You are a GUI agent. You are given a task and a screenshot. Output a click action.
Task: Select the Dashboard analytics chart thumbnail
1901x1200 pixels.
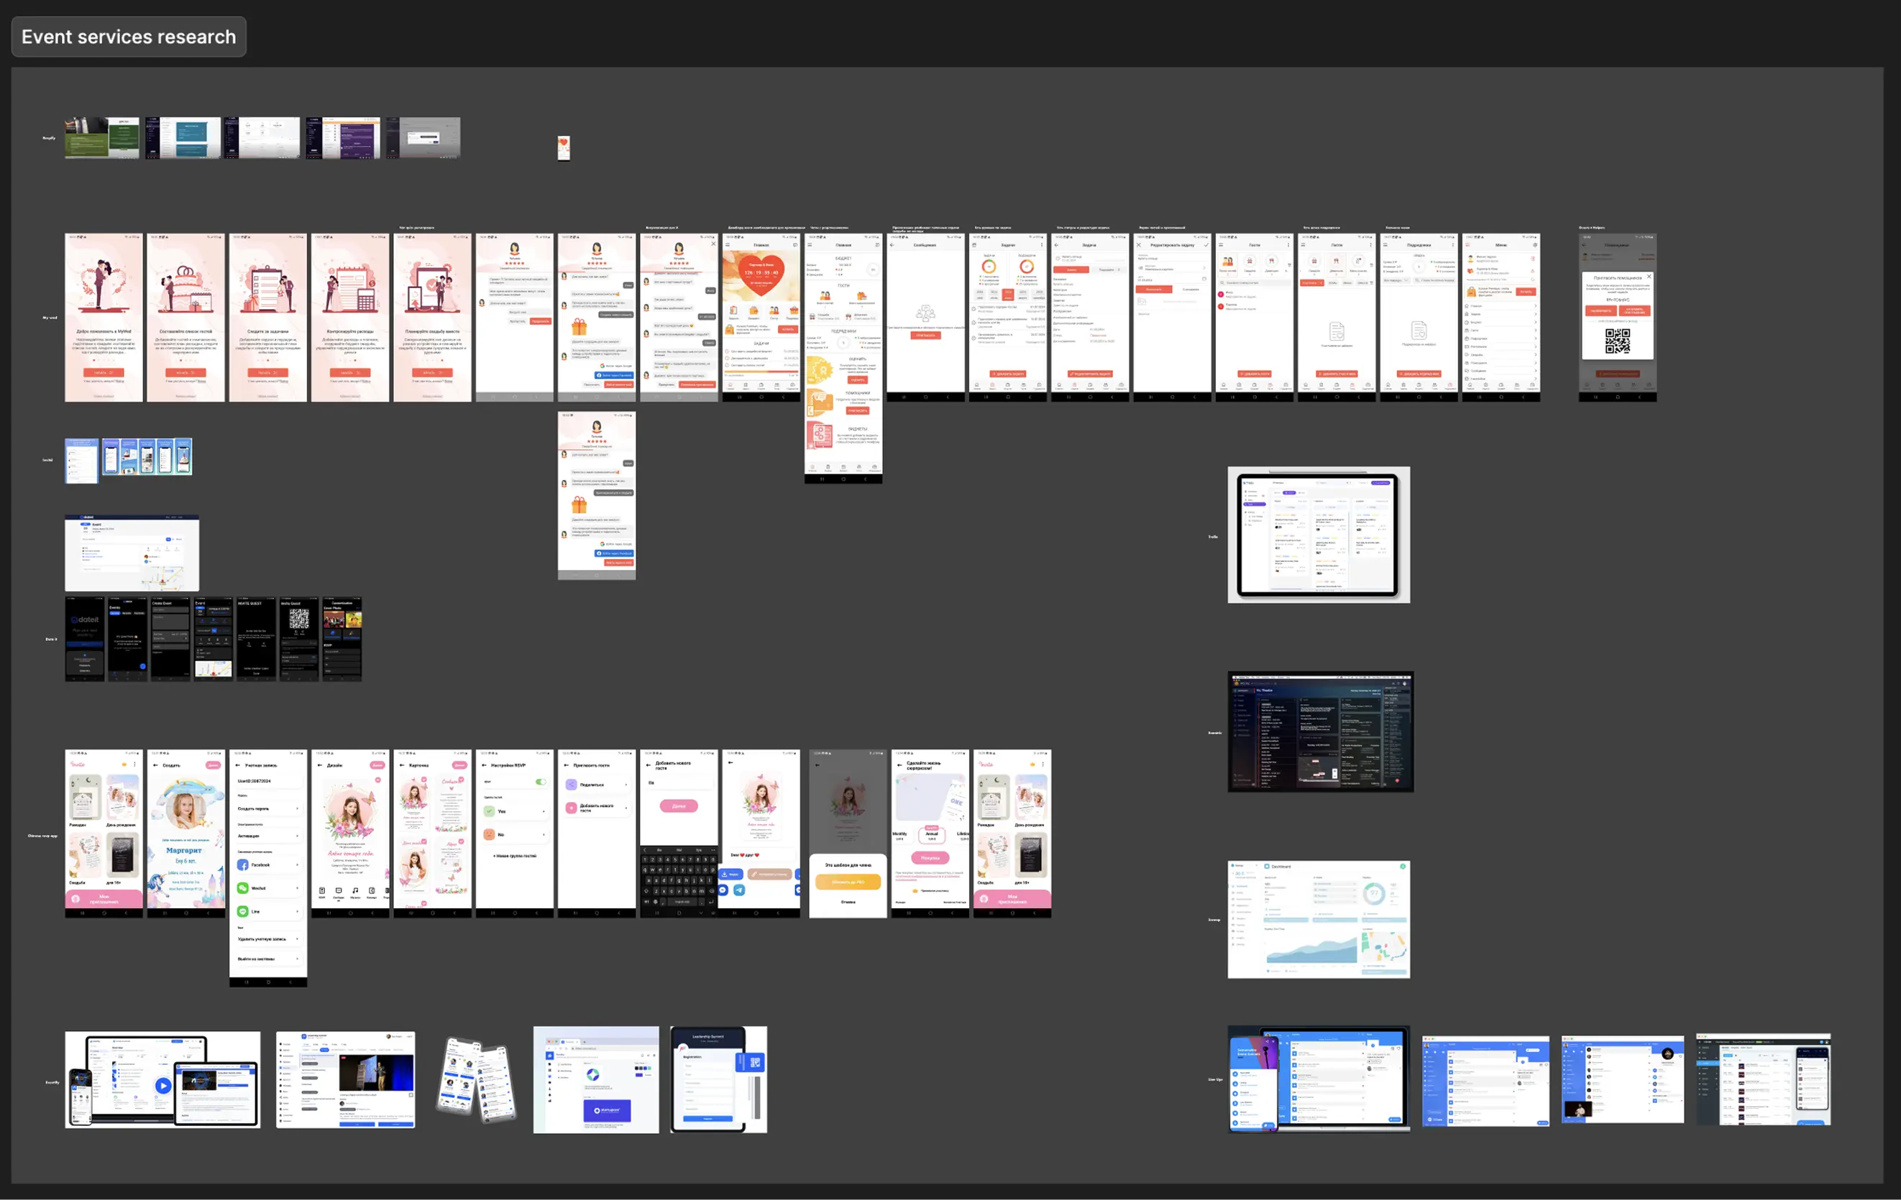click(1318, 919)
